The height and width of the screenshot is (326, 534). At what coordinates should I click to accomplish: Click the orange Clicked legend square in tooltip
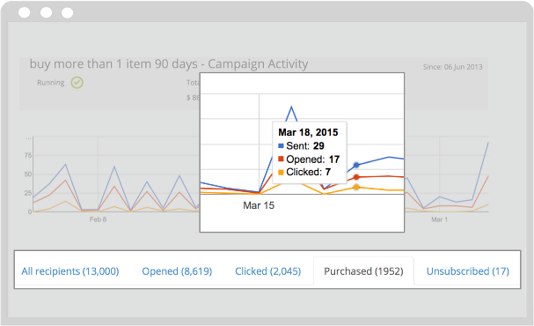281,172
